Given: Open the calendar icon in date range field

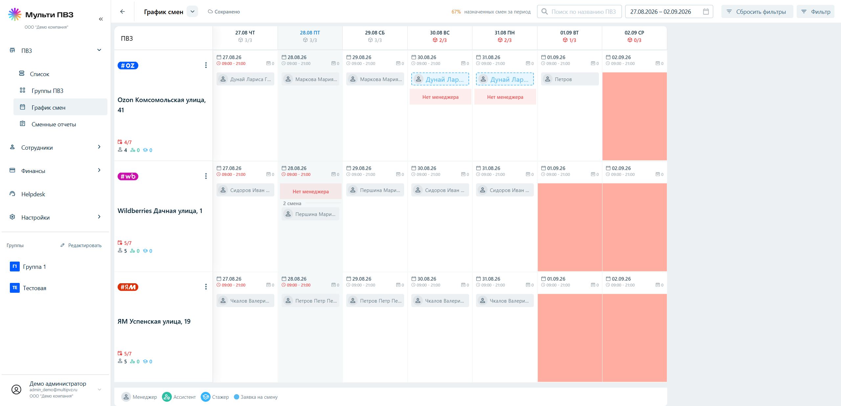Looking at the screenshot, I should [x=706, y=11].
